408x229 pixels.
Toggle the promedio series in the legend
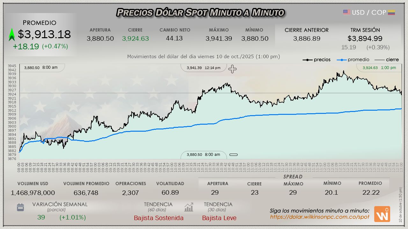[x=353, y=60]
